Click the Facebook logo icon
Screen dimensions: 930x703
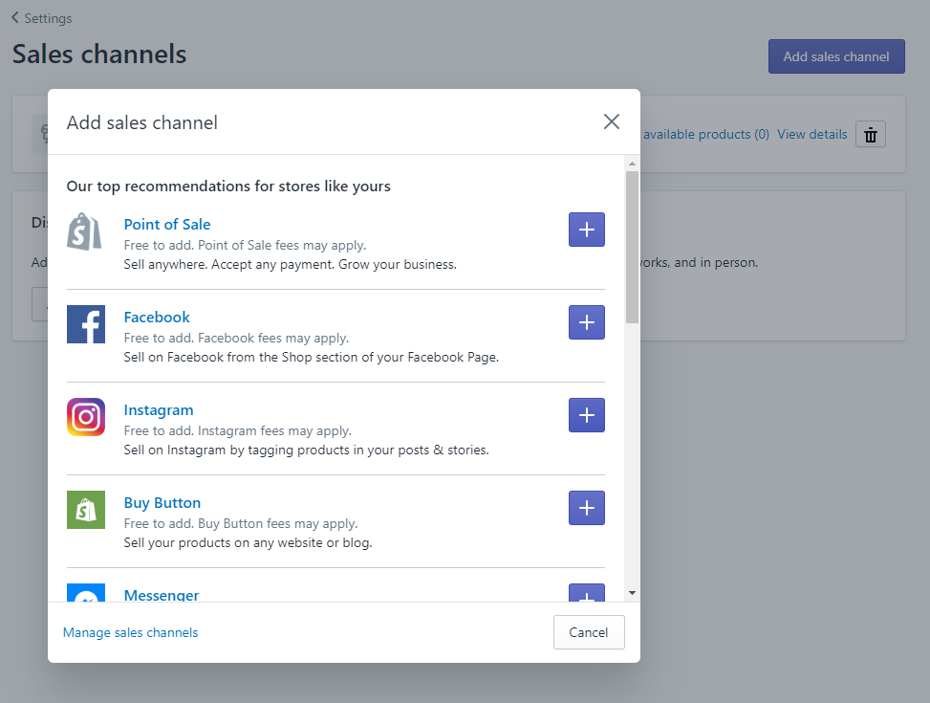[86, 324]
